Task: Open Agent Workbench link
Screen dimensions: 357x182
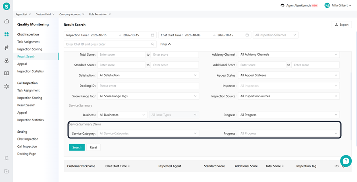Action: point(299,6)
